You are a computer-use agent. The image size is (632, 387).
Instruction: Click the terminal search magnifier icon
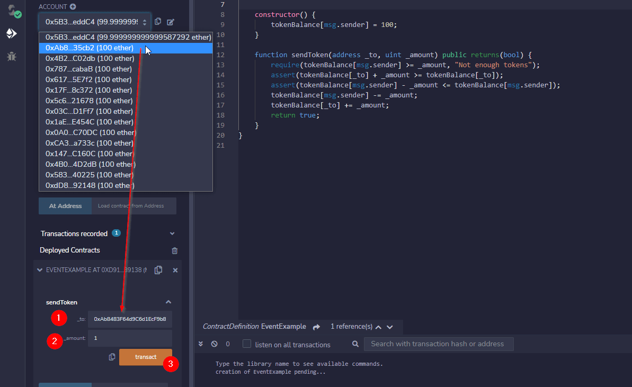tap(355, 344)
